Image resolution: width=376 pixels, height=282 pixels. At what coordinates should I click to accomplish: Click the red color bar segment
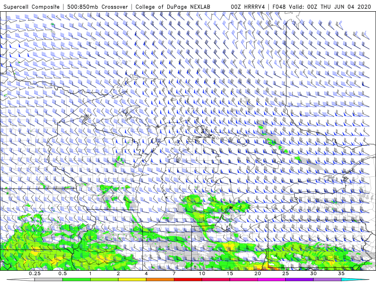click(188, 280)
